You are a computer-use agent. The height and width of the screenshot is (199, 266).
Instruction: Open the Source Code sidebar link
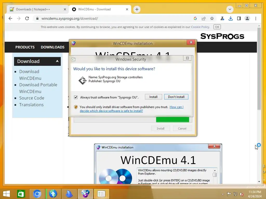tap(32, 98)
